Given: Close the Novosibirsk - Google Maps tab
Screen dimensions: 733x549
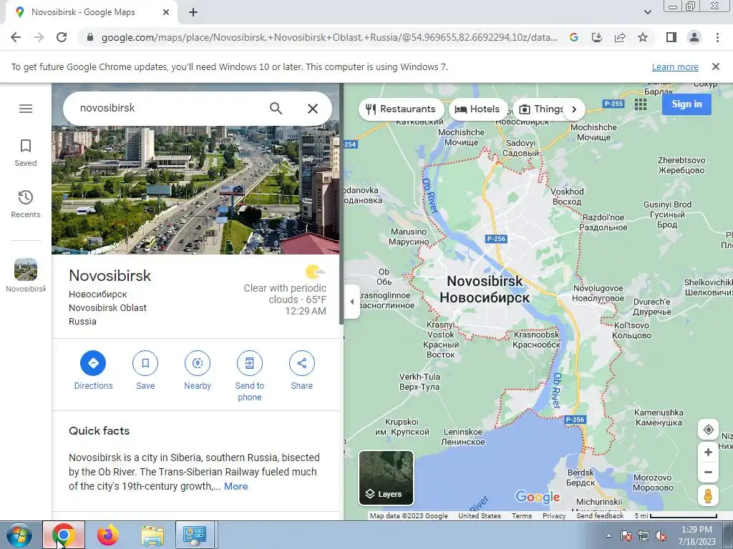Looking at the screenshot, I should coord(166,12).
